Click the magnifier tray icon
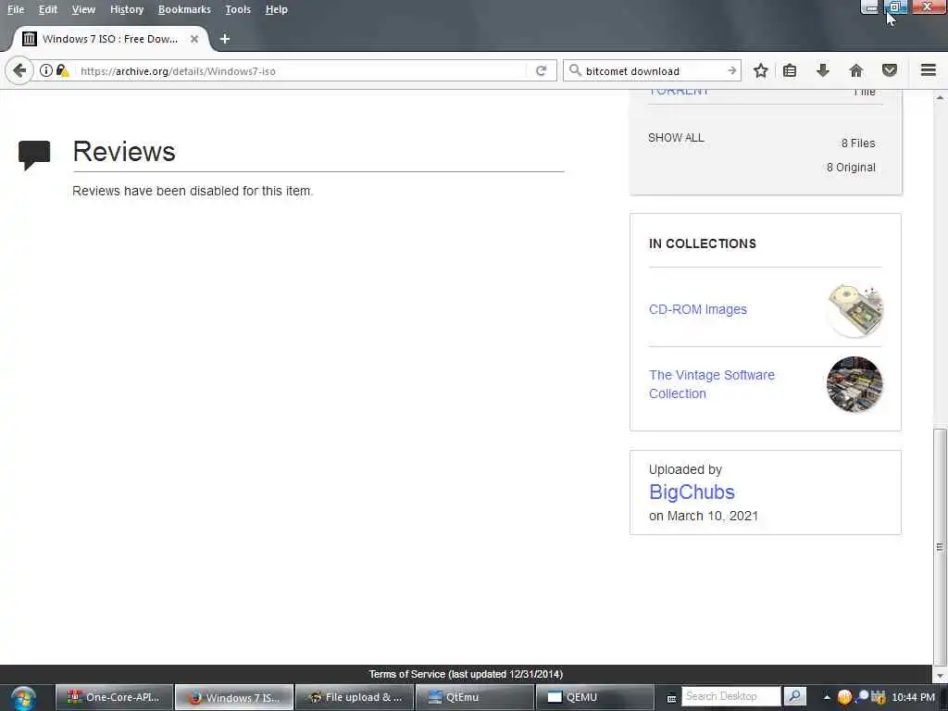Image resolution: width=948 pixels, height=711 pixels. pyautogui.click(x=862, y=696)
